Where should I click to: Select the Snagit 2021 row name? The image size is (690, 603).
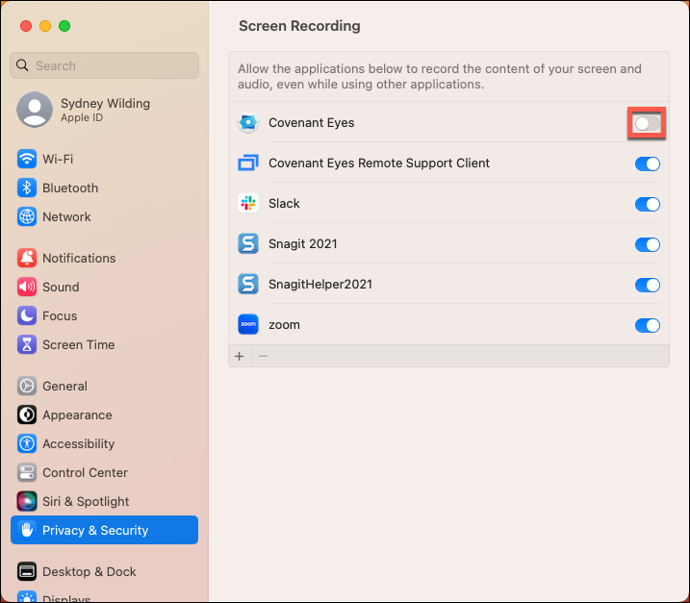[x=303, y=243]
